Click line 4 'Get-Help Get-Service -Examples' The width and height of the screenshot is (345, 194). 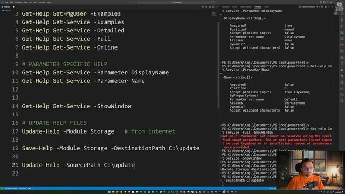pos(73,22)
